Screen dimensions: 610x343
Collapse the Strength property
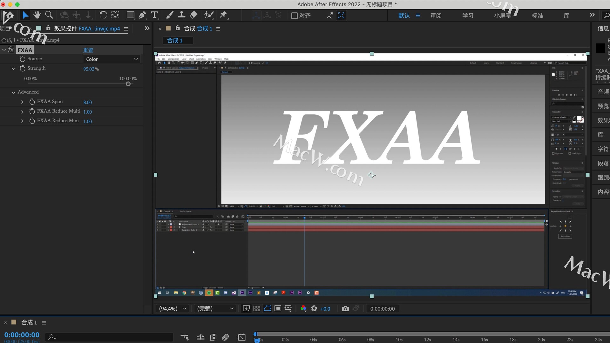pyautogui.click(x=13, y=69)
